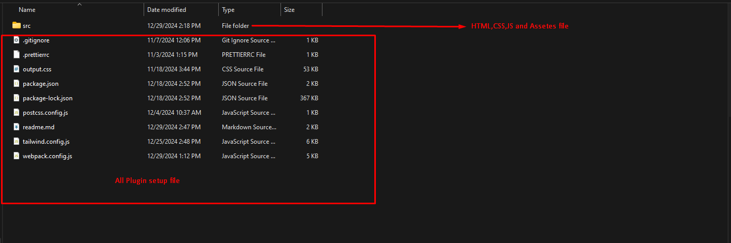
Task: Click the File folder type cell
Action: point(235,25)
